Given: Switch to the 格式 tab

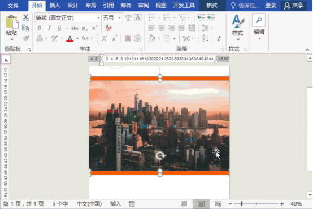Looking at the screenshot, I should 212,6.
